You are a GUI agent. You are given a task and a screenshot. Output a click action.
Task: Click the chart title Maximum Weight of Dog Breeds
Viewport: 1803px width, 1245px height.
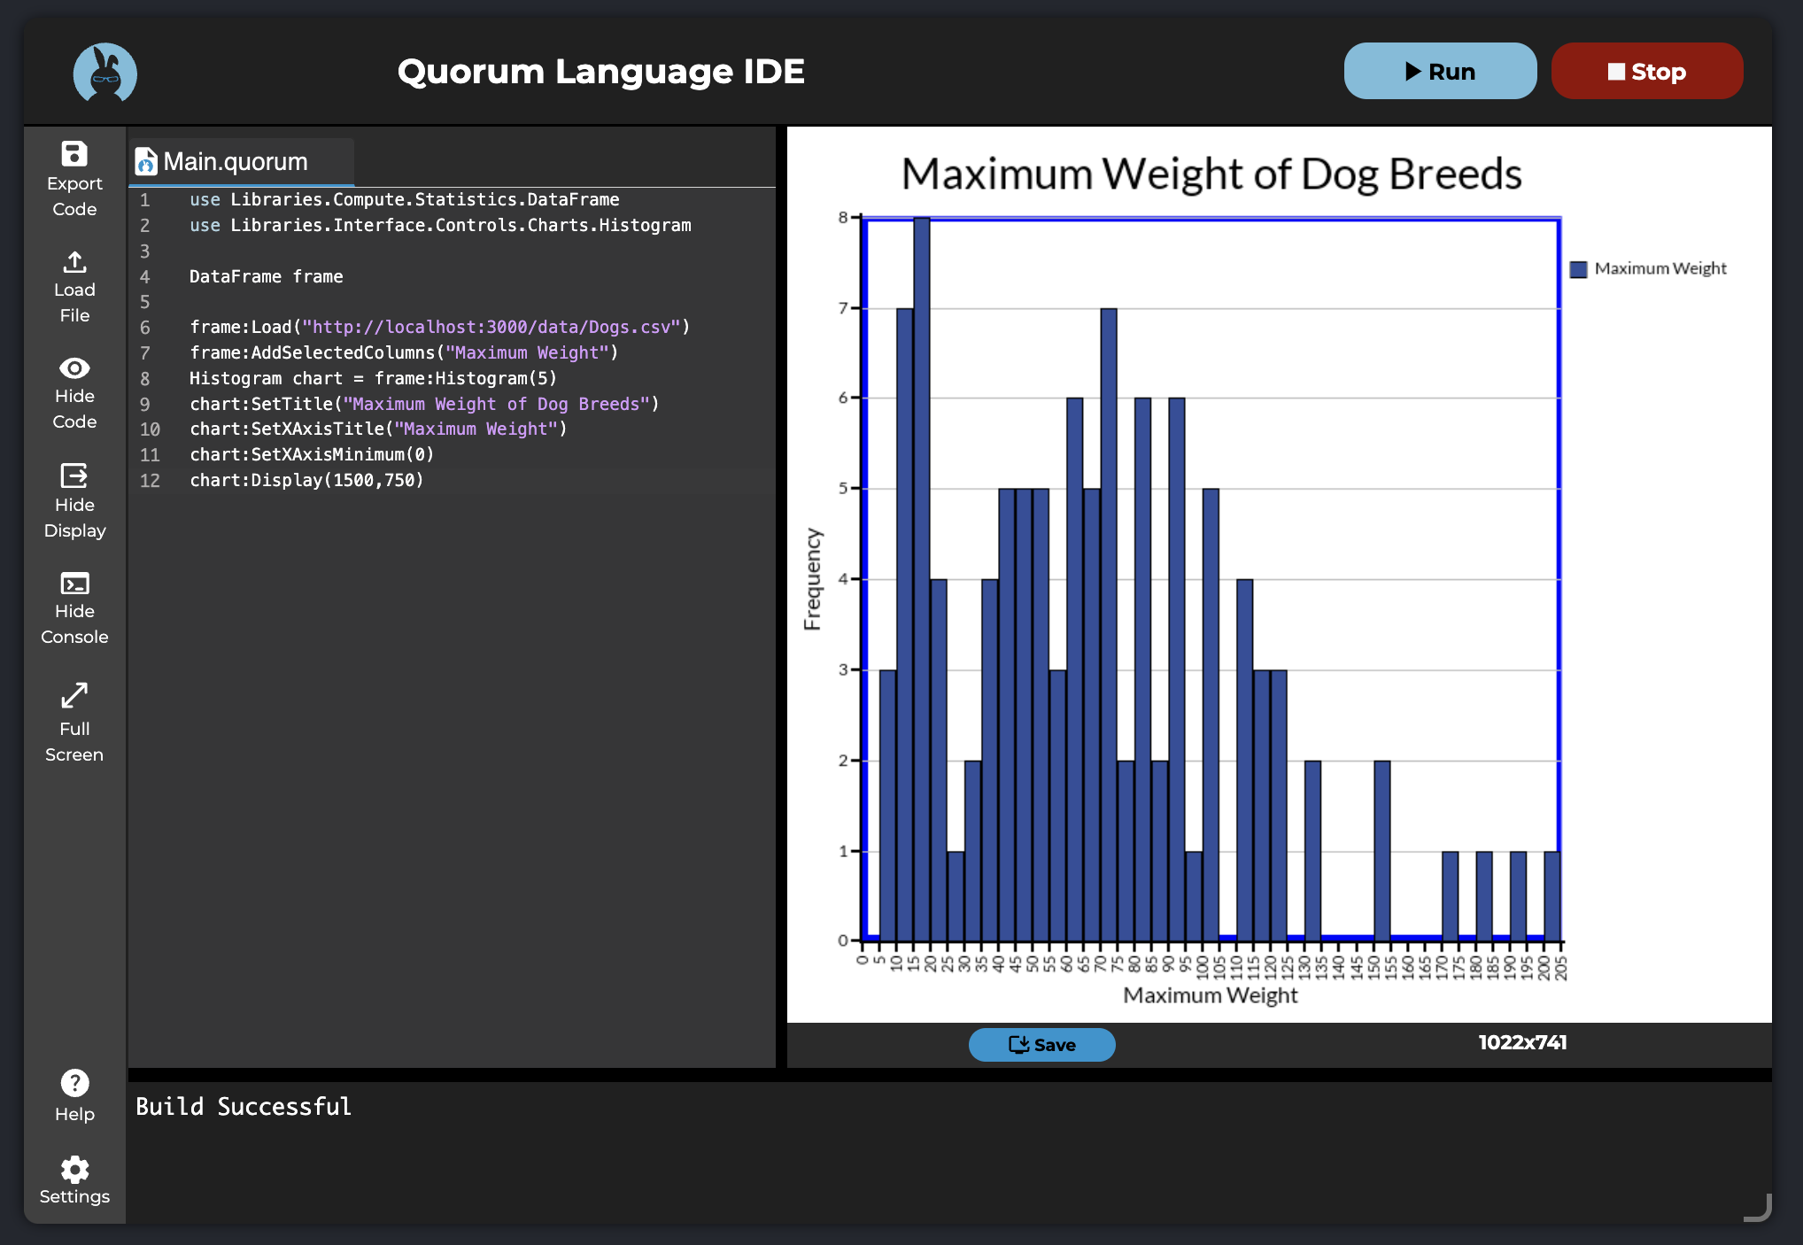click(1211, 174)
